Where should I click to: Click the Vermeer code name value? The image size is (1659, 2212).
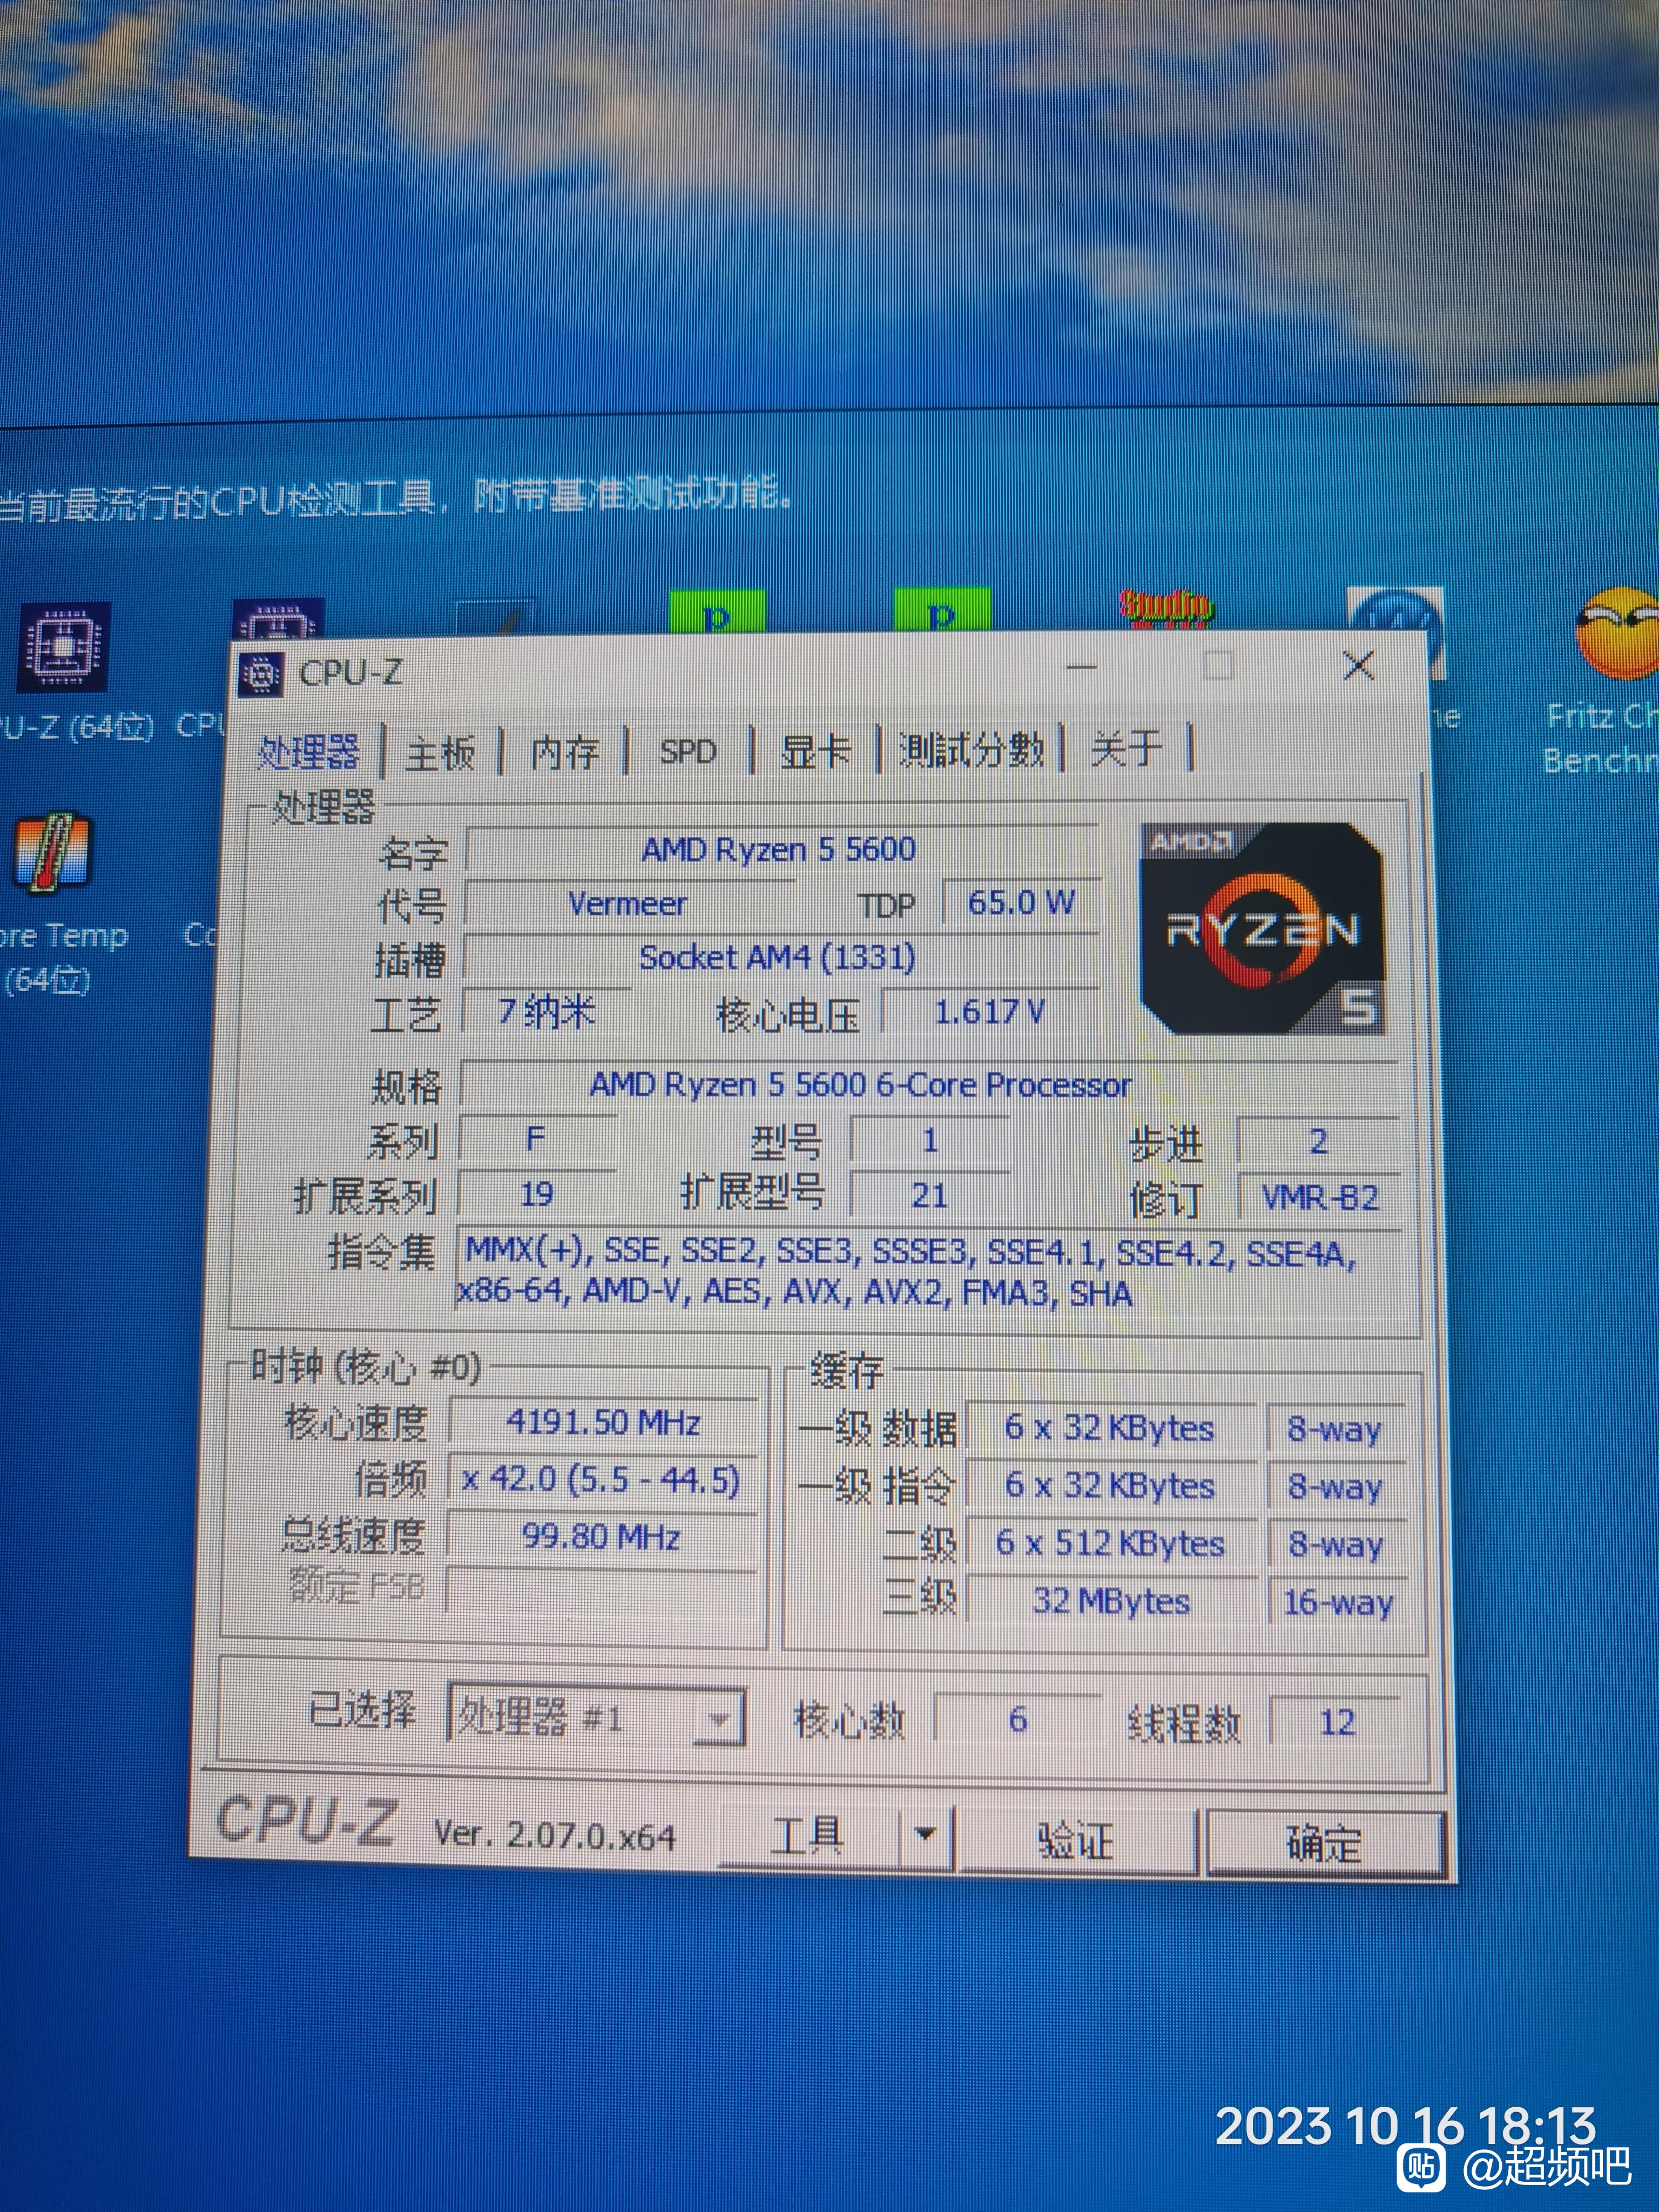pyautogui.click(x=628, y=904)
